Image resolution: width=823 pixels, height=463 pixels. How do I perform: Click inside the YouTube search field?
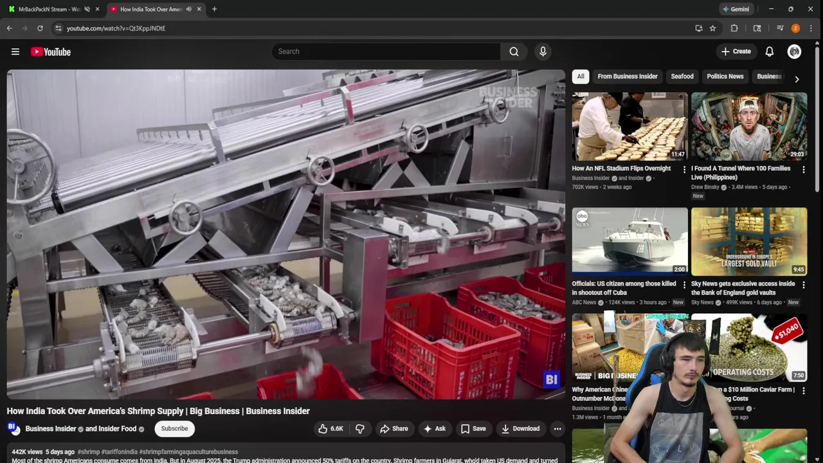(x=386, y=51)
